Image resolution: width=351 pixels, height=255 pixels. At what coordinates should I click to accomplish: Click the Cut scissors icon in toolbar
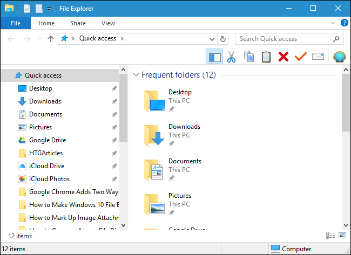point(232,57)
